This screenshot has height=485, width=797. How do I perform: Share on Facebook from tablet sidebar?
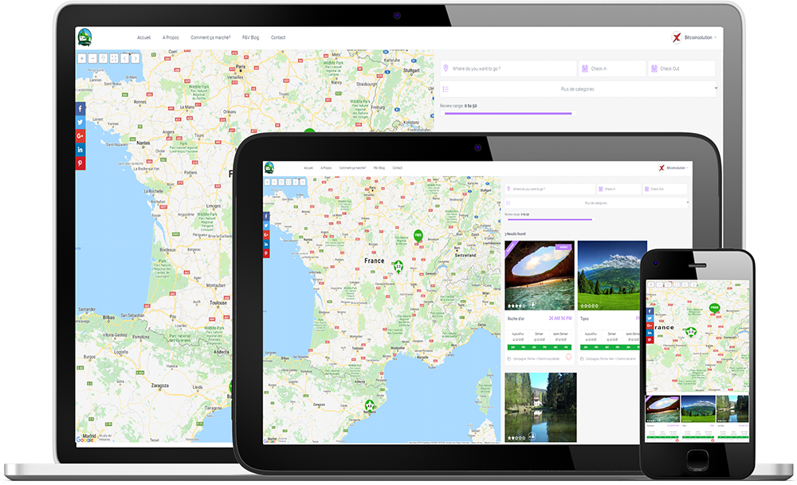[266, 217]
